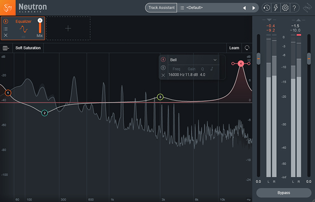Click left Q handle of node 4
The width and height of the screenshot is (315, 202).
click(x=233, y=64)
